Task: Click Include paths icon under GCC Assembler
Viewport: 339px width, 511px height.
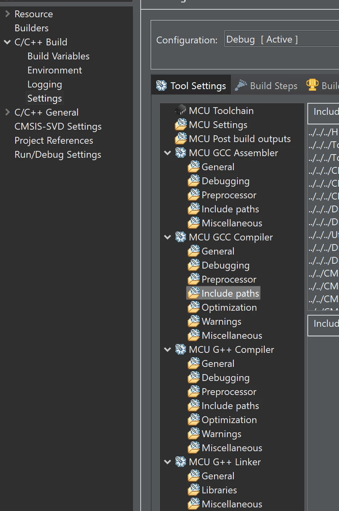Action: click(x=194, y=209)
